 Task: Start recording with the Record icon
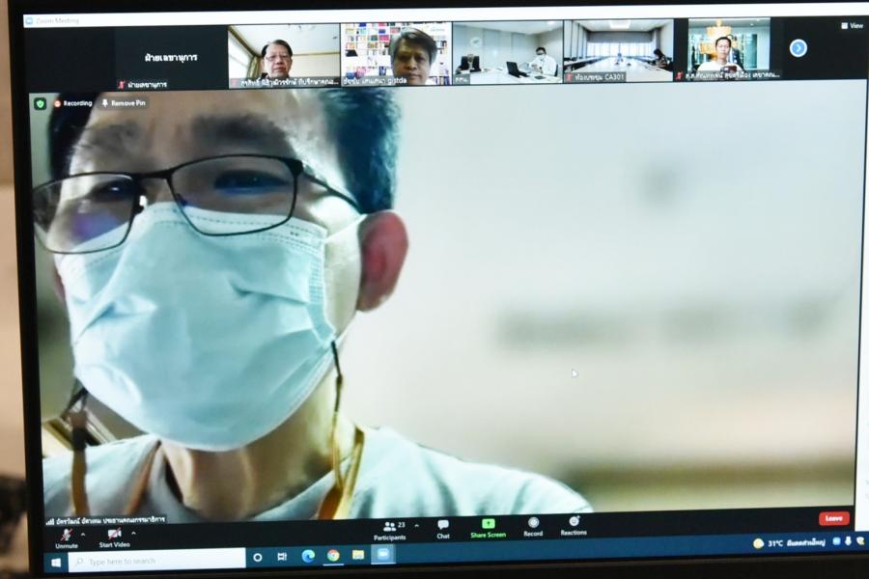click(x=533, y=523)
